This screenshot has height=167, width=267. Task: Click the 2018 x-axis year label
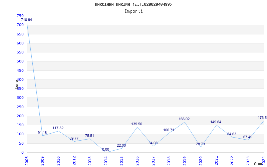[x=169, y=161]
